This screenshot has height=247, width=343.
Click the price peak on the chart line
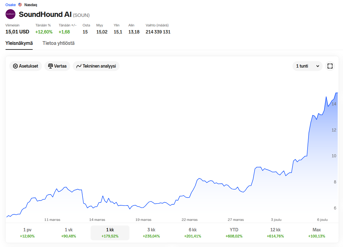(x=337, y=93)
